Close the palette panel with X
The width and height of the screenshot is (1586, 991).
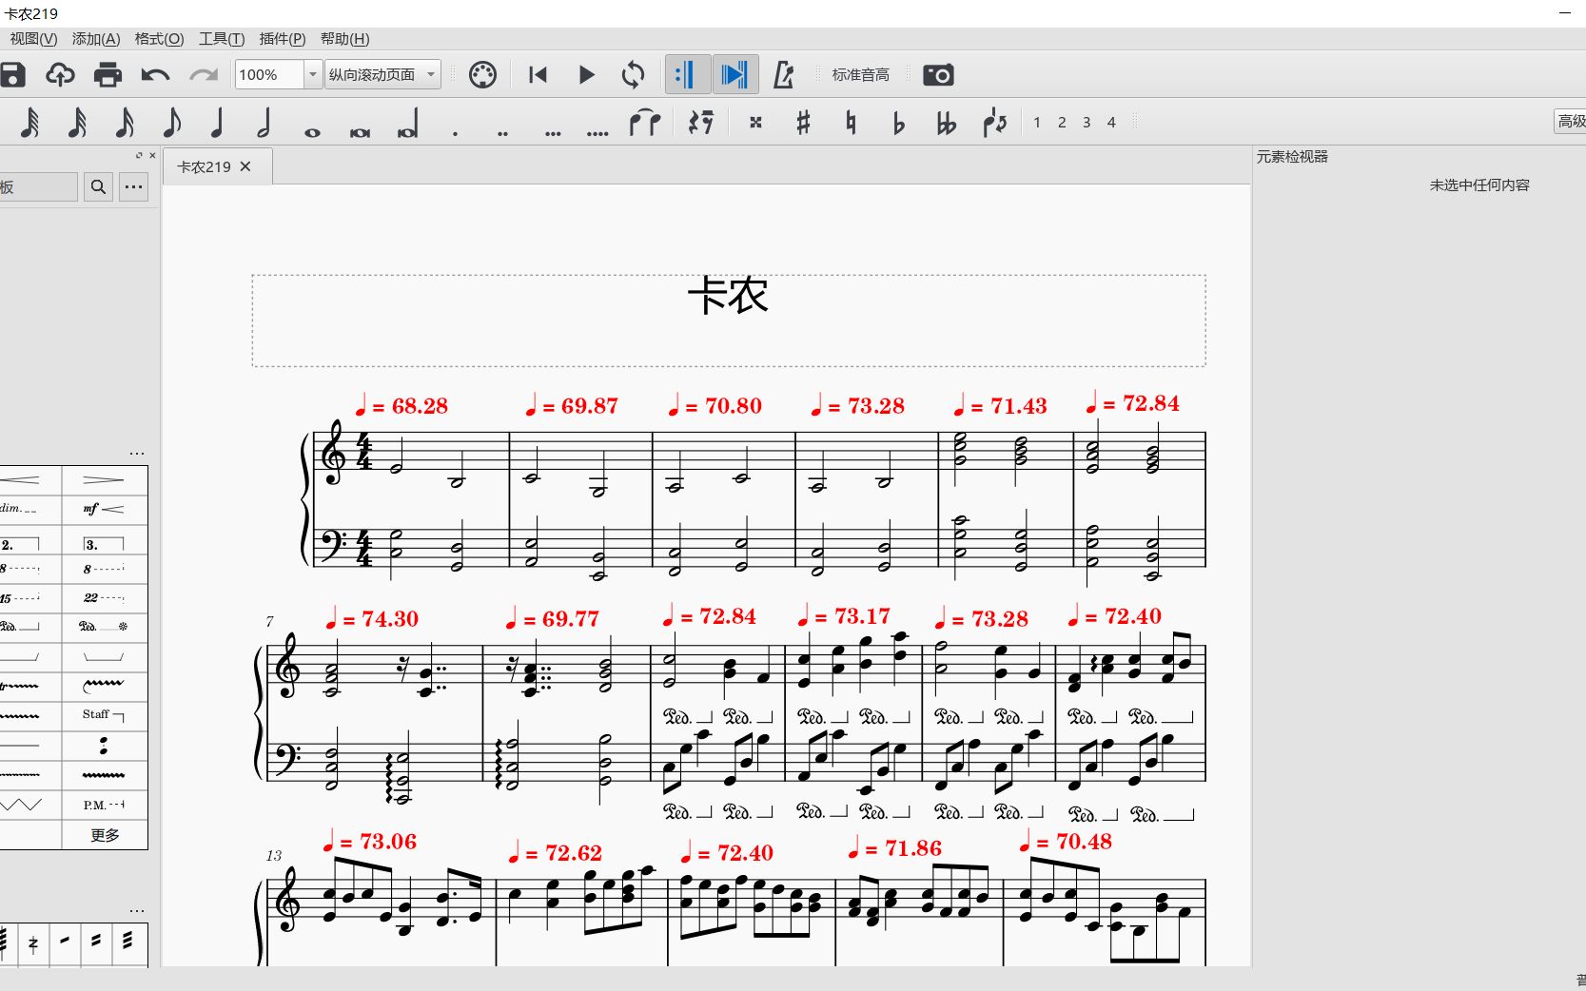click(x=152, y=155)
